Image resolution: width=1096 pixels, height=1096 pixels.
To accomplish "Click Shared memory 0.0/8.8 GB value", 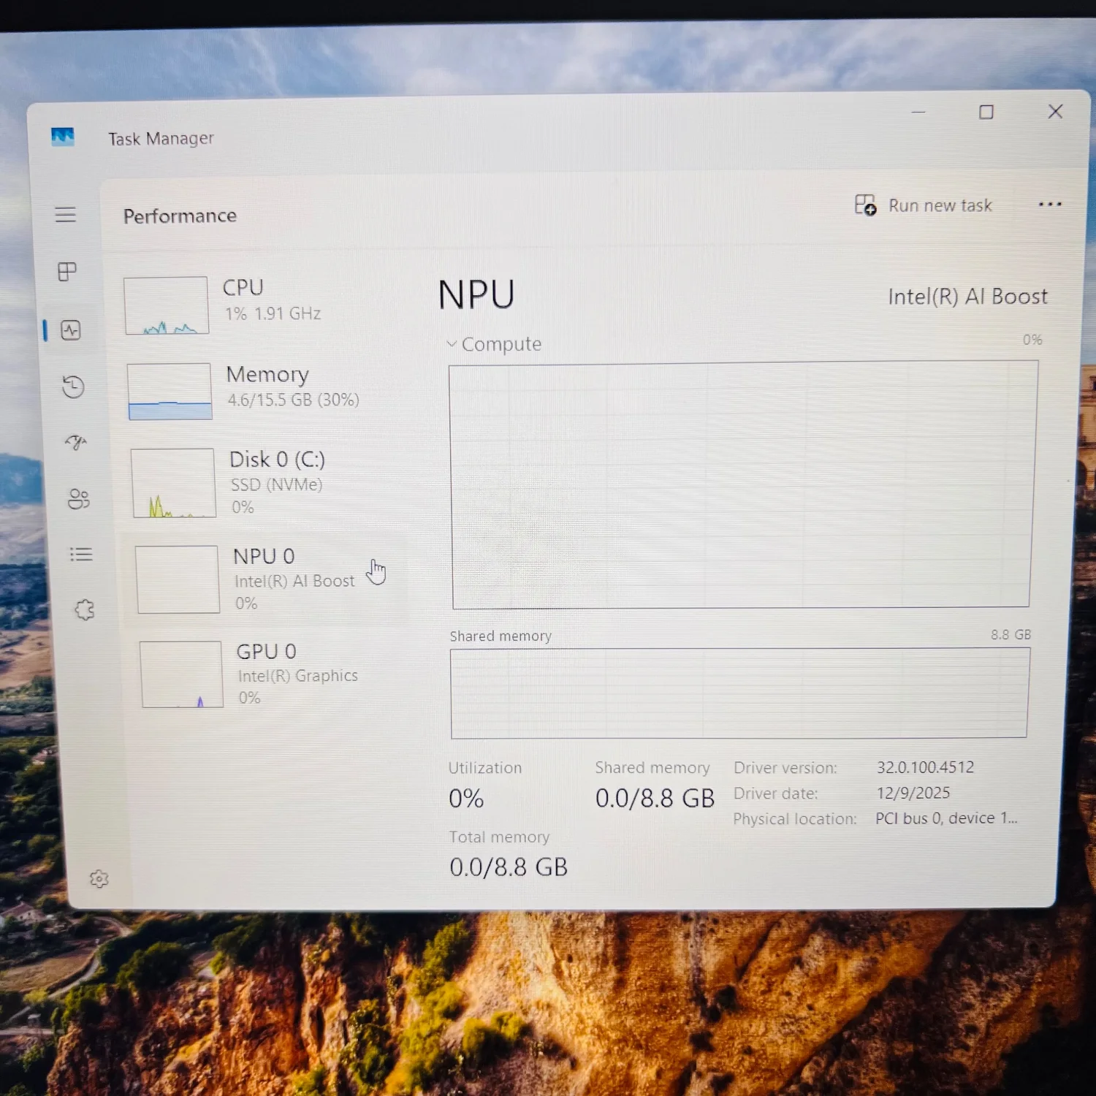I will coord(655,799).
